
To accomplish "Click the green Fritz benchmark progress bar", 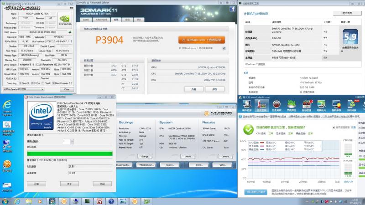I will tap(70, 154).
